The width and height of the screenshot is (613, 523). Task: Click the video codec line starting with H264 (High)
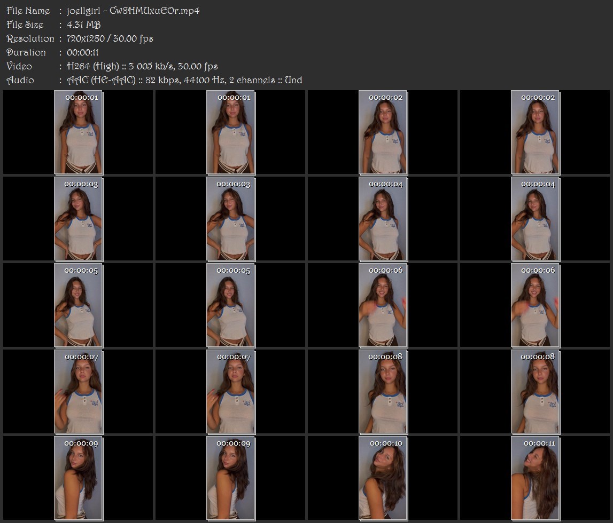pos(142,66)
